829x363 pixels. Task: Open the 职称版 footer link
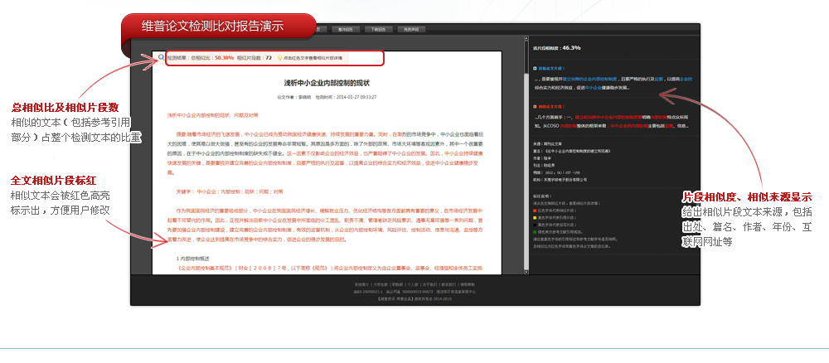click(398, 285)
